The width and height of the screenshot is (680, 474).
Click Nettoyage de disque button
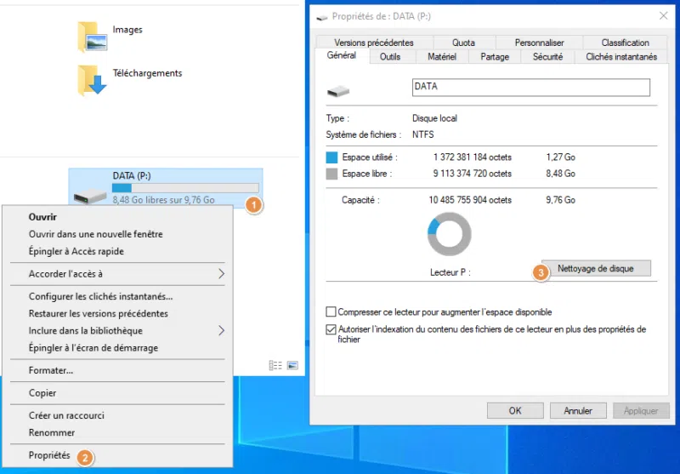(597, 268)
